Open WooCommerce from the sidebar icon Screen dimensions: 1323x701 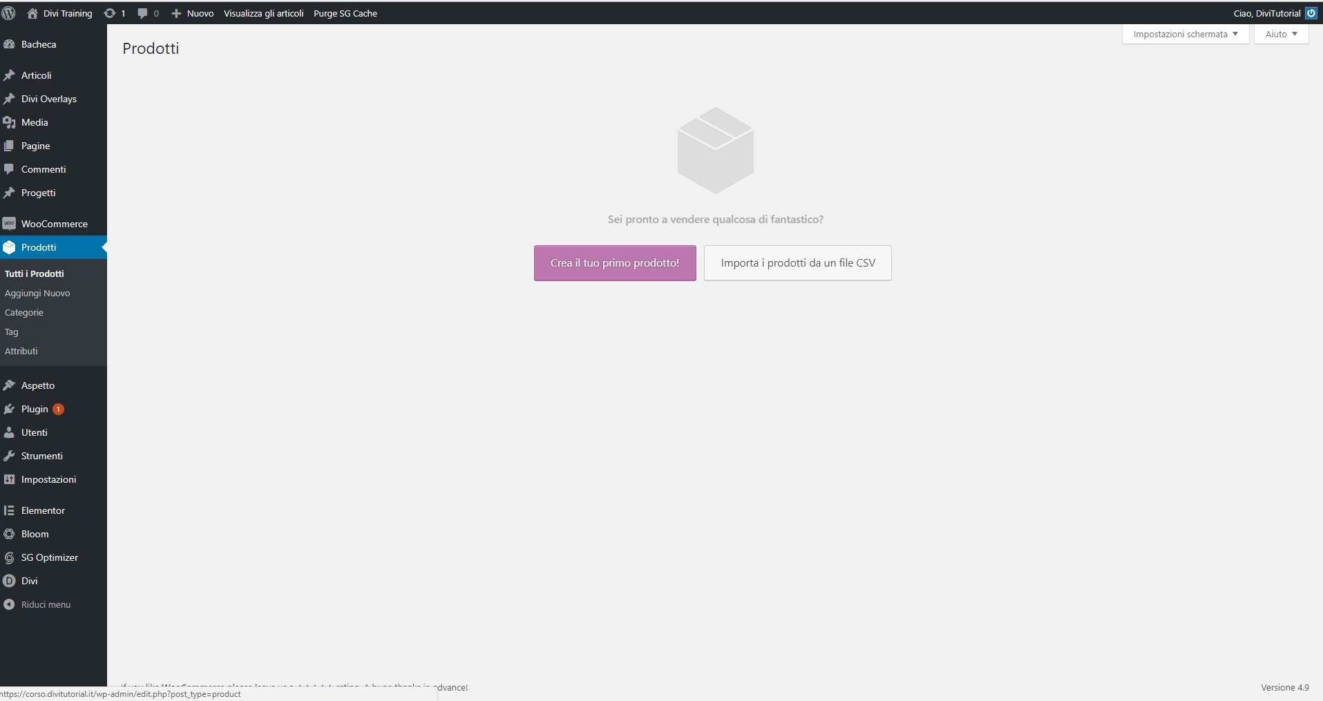pyautogui.click(x=9, y=224)
